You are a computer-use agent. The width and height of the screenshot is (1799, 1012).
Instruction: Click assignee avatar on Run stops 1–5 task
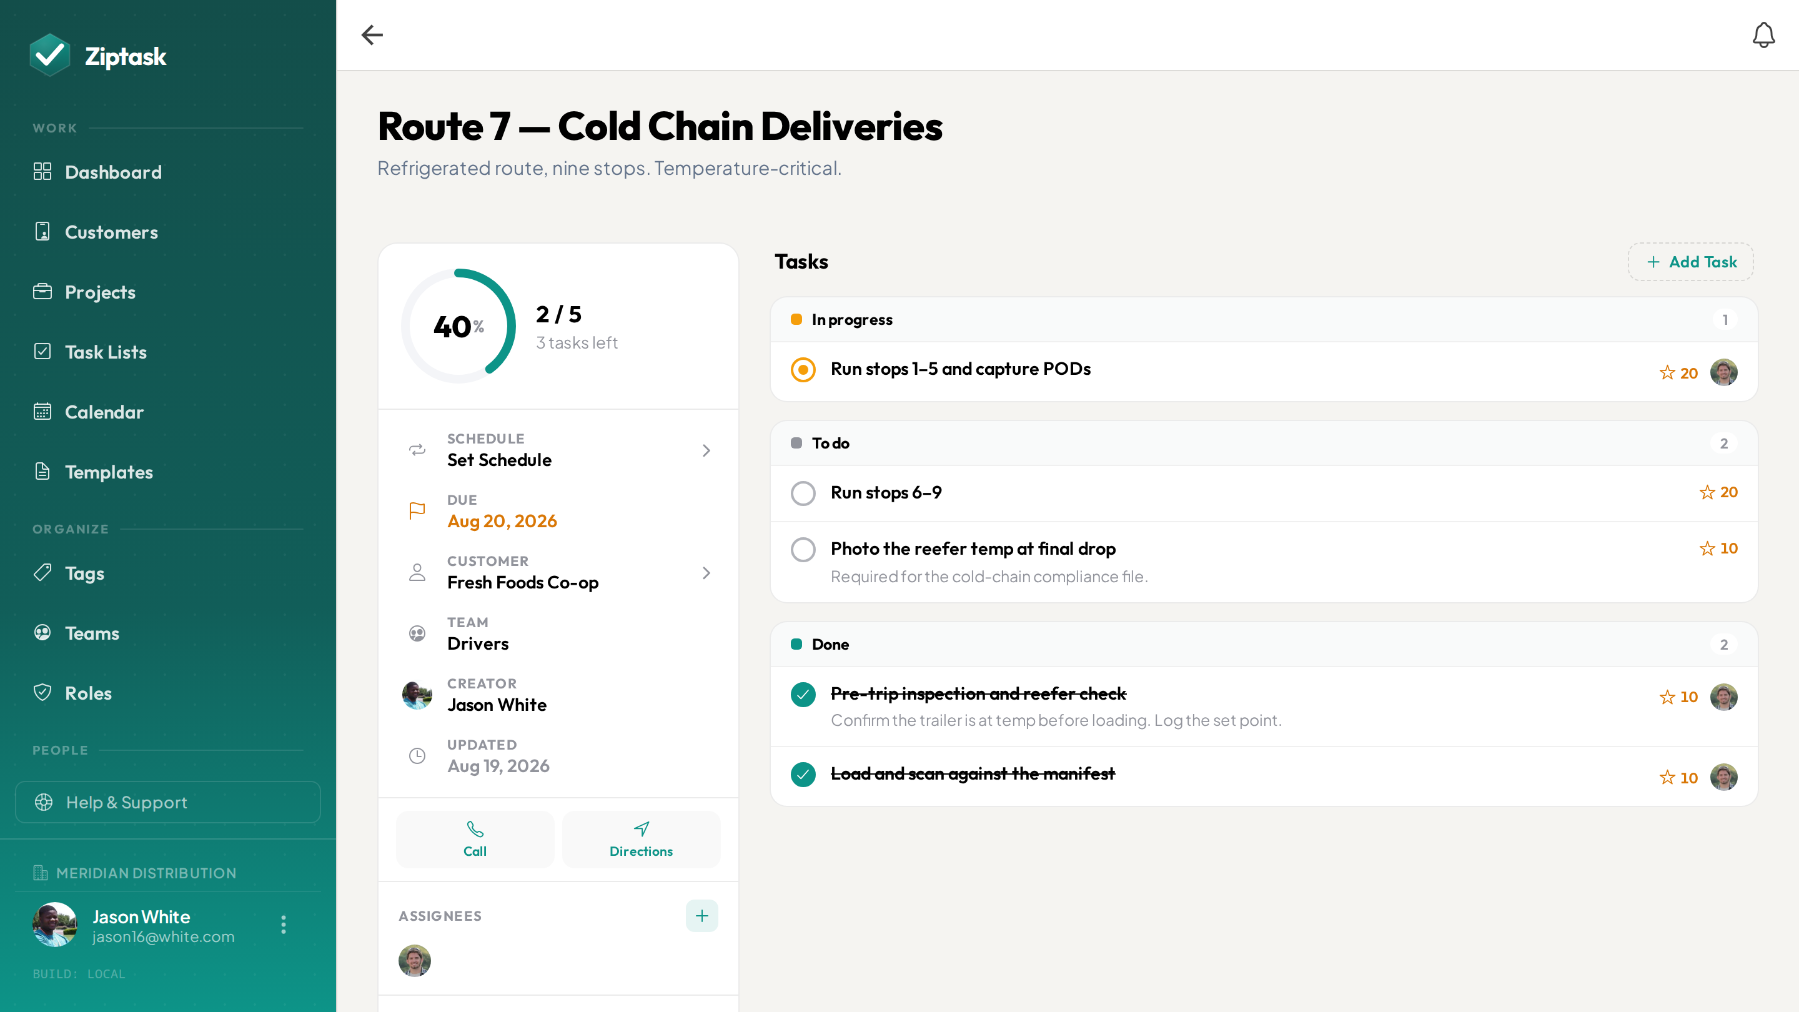pos(1723,372)
